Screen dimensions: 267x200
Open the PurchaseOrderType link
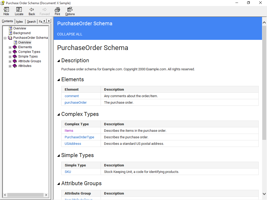point(79,137)
